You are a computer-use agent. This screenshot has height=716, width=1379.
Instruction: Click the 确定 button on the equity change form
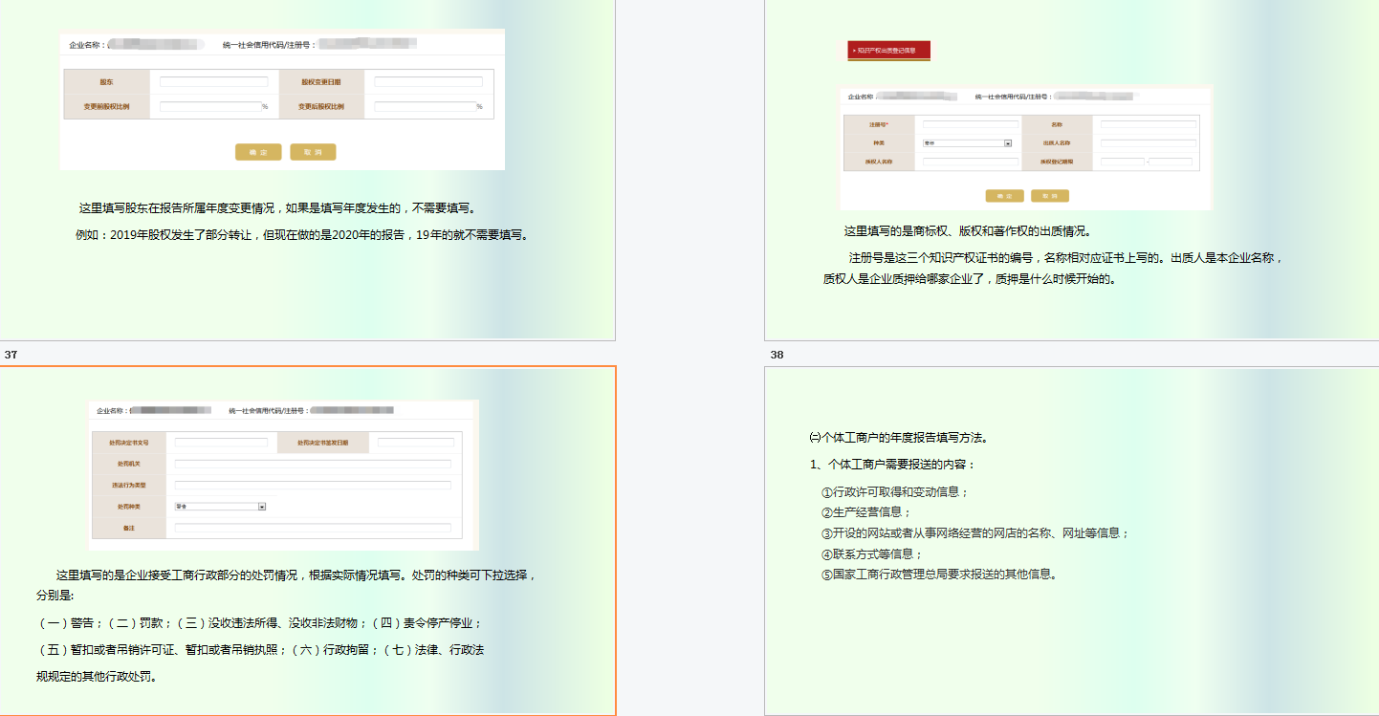(258, 152)
